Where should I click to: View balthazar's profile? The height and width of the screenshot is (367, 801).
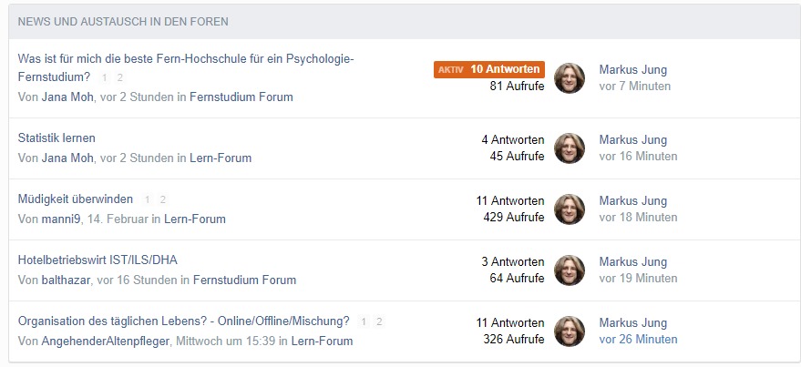point(66,280)
